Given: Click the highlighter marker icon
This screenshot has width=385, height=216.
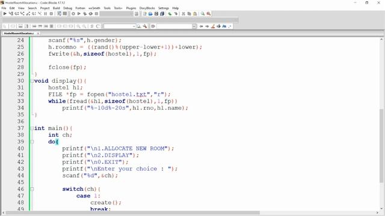Looking at the screenshot, I should [x=213, y=26].
